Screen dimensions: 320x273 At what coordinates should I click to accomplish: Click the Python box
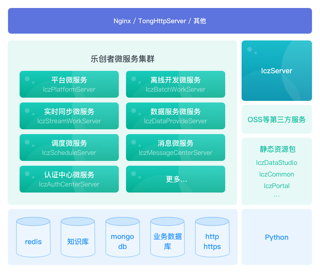[276, 237]
